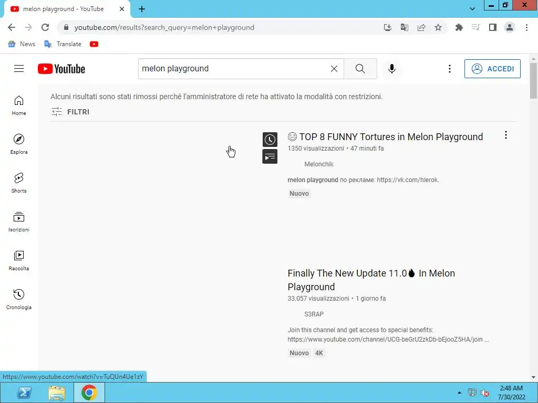Open Translate bookmark
The image size is (538, 403).
tap(63, 44)
